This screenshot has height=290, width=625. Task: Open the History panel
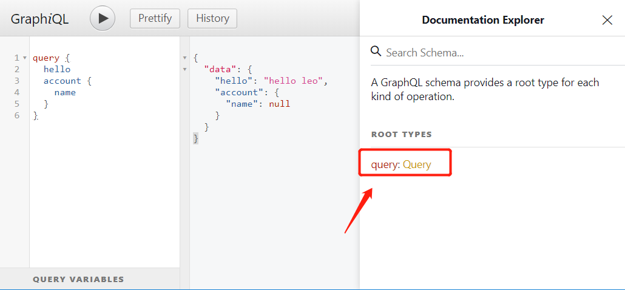pos(212,18)
